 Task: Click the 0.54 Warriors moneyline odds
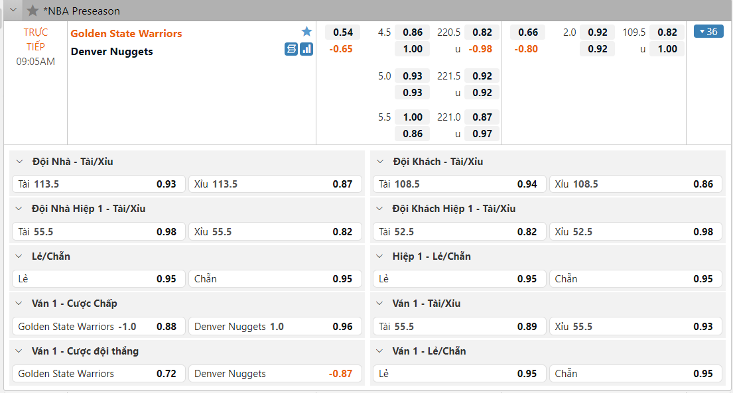(x=343, y=32)
